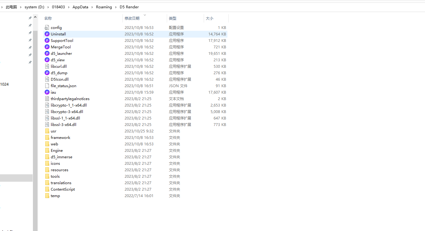Screen dimensions: 425x231
Task: Click the iau application icon
Action: 47,92
